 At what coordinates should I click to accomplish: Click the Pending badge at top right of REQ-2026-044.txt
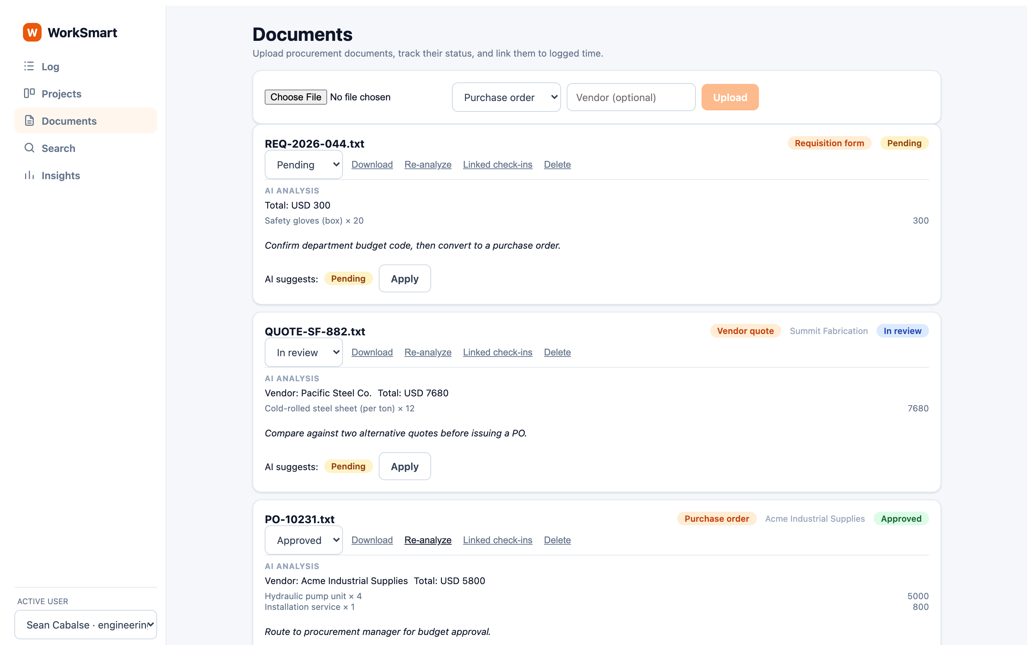tap(904, 143)
